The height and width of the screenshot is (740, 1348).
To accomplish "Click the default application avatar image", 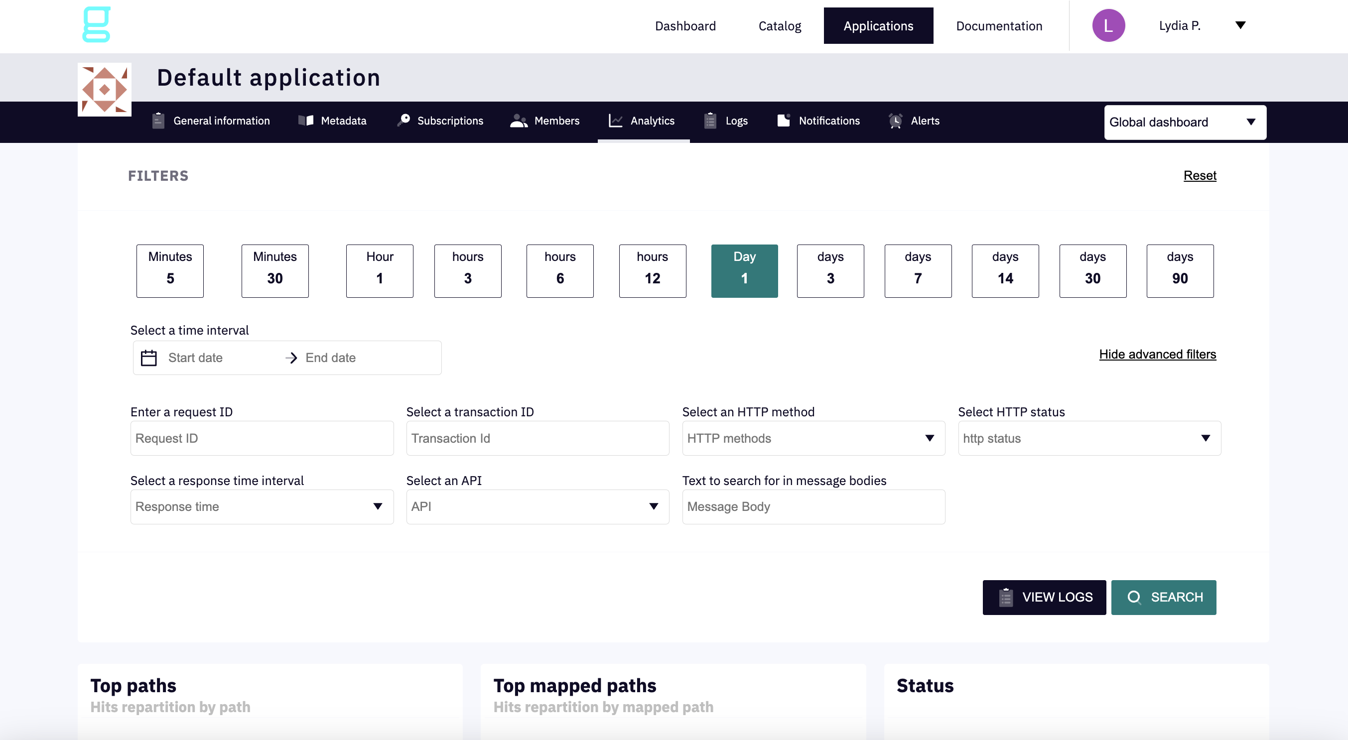I will [104, 90].
